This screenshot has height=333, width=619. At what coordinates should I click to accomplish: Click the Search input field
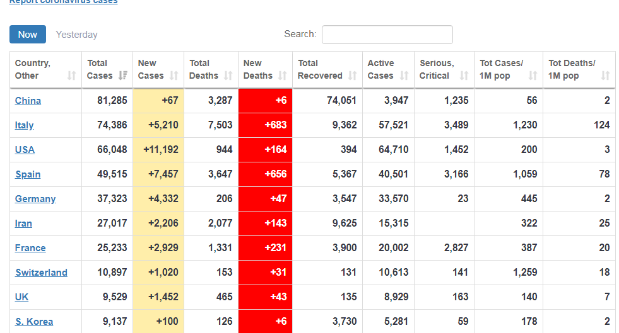(x=387, y=35)
